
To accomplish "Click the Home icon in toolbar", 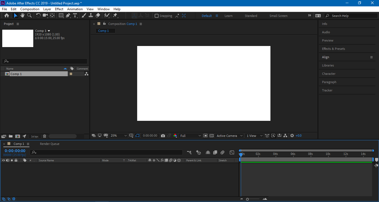I will click(7, 16).
